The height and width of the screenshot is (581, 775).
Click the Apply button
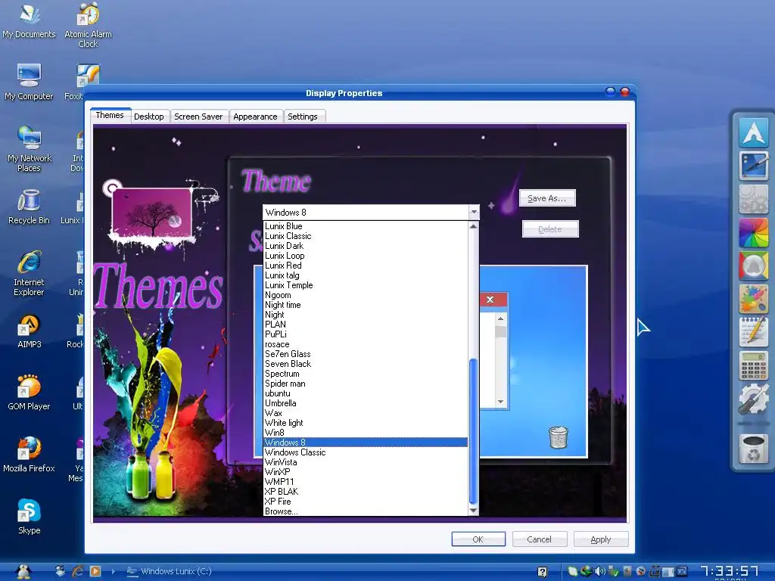(600, 539)
